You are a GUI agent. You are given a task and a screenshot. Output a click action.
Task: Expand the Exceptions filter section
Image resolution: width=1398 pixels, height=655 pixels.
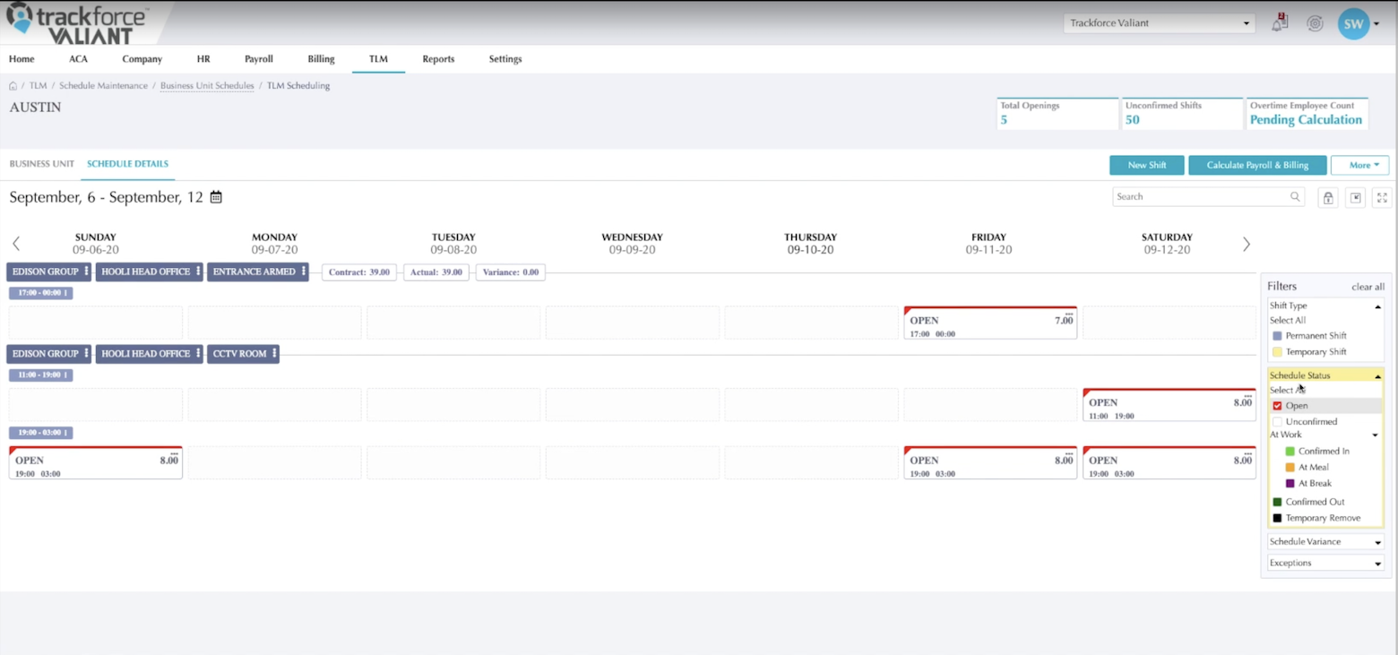pyautogui.click(x=1325, y=564)
